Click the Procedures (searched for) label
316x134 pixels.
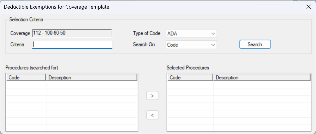click(x=32, y=68)
